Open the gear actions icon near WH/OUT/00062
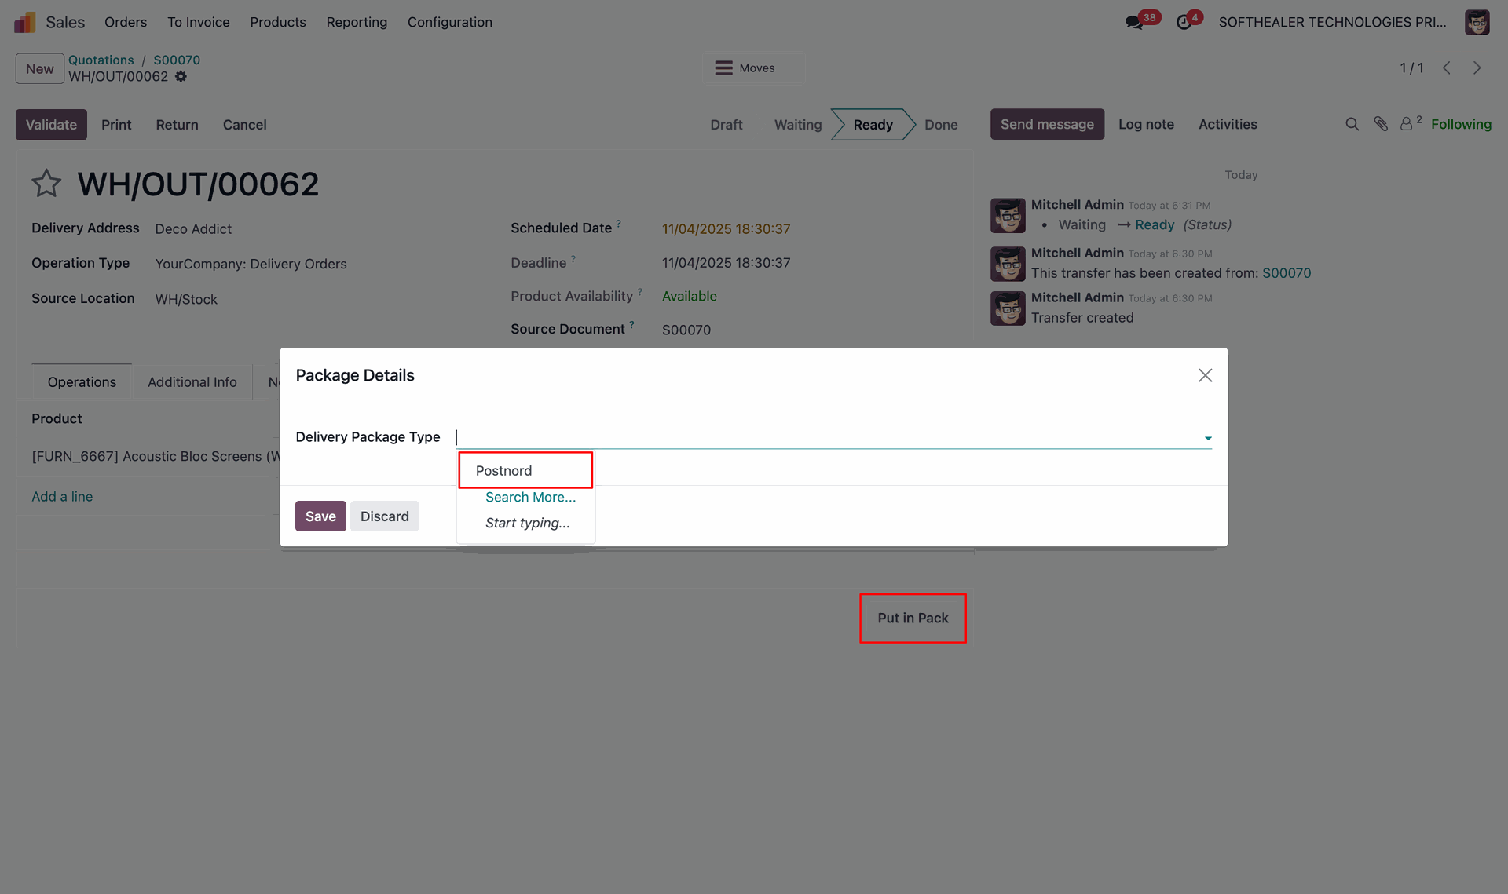The image size is (1508, 894). [x=181, y=77]
